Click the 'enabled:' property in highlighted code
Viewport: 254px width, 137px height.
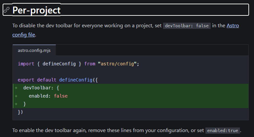[40, 96]
